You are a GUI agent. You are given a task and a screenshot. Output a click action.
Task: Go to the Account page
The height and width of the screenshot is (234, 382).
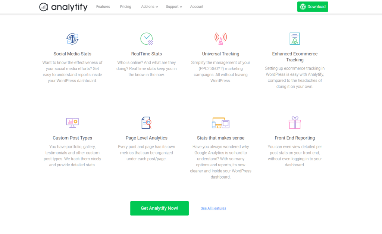coord(197,7)
